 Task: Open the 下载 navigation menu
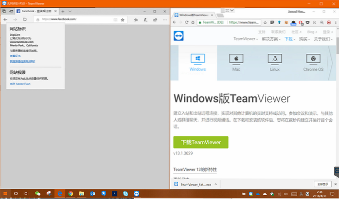(290, 39)
